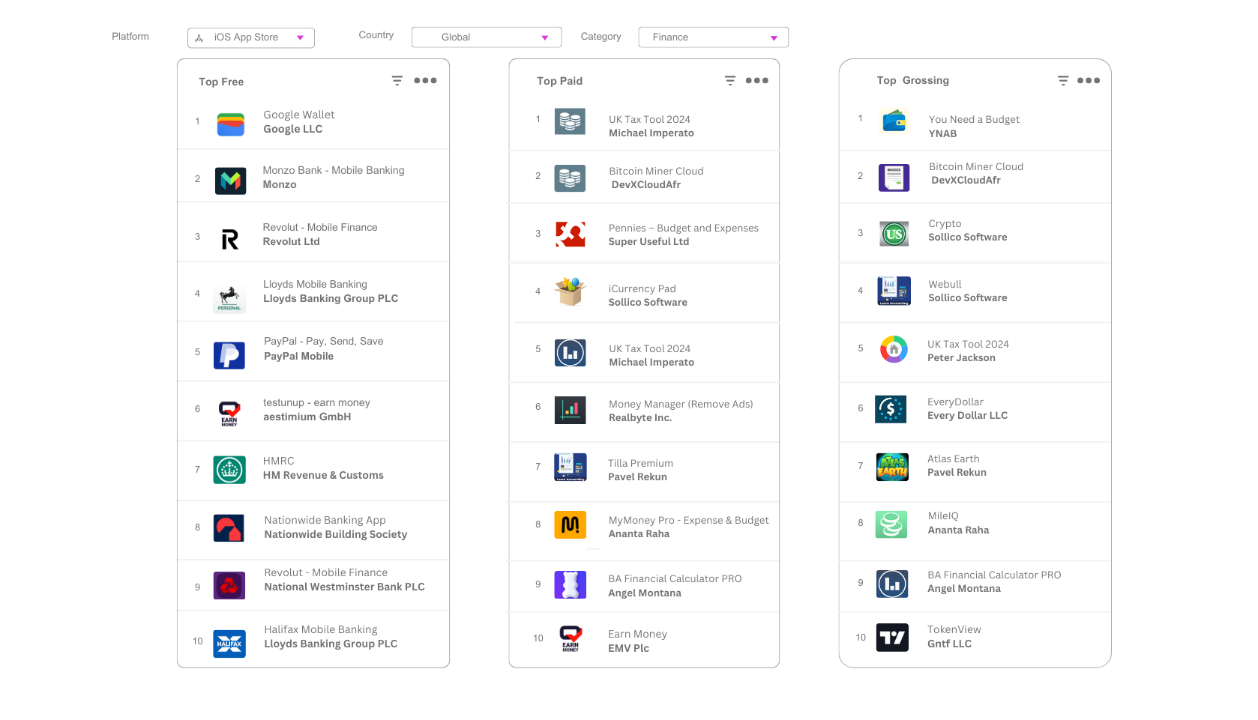Click the Top Paid panel heading
1258x720 pixels.
(x=559, y=81)
